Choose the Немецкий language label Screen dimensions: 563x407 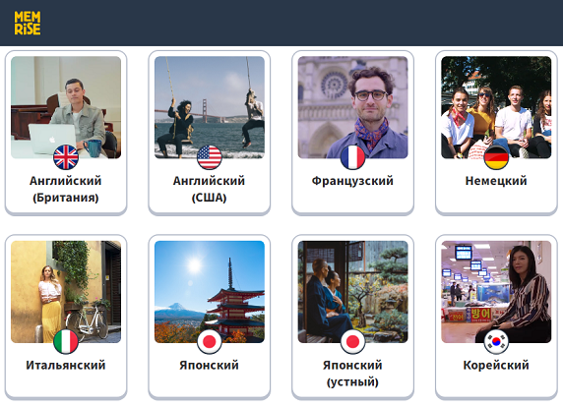click(x=496, y=181)
